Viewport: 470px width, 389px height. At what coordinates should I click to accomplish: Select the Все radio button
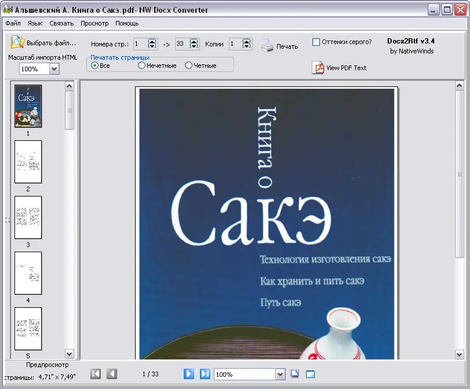94,66
